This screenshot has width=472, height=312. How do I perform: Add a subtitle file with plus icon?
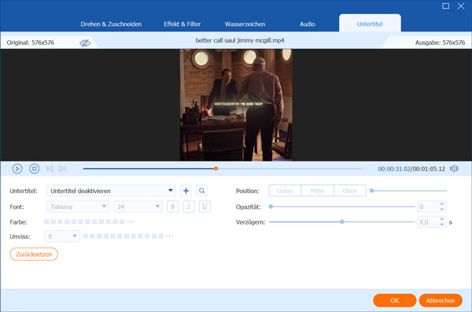tap(186, 191)
